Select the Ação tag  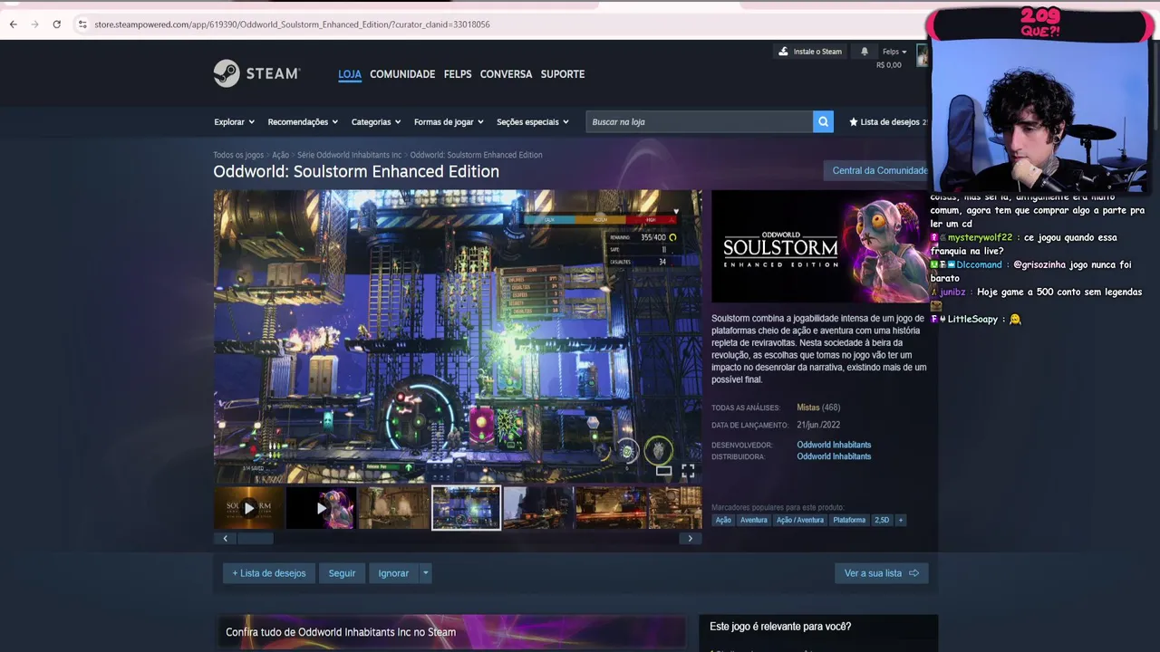click(723, 520)
